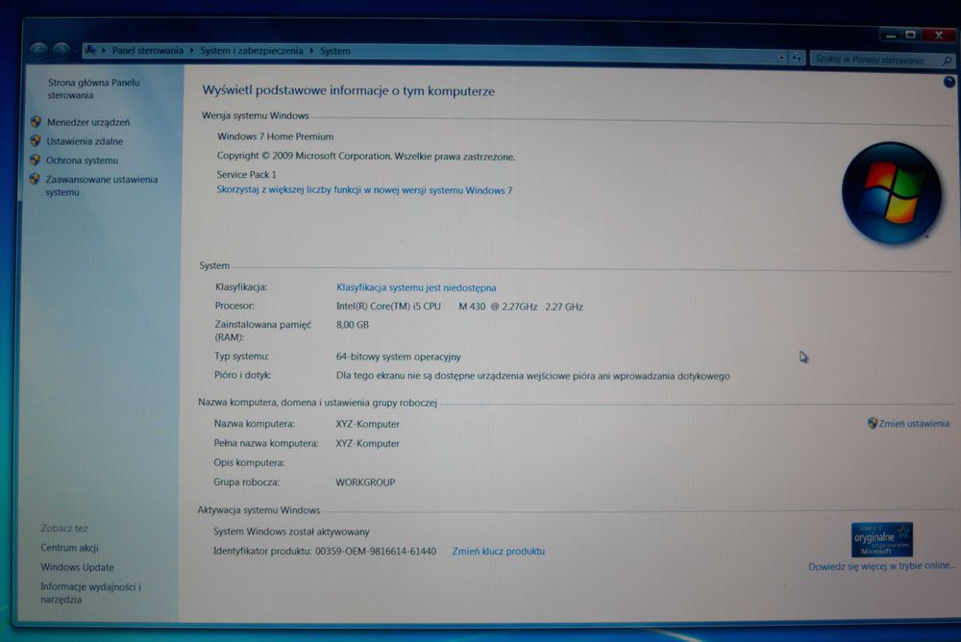Click product ID '00359-OEM-9816614-61440'
The width and height of the screenshot is (961, 642).
point(376,552)
